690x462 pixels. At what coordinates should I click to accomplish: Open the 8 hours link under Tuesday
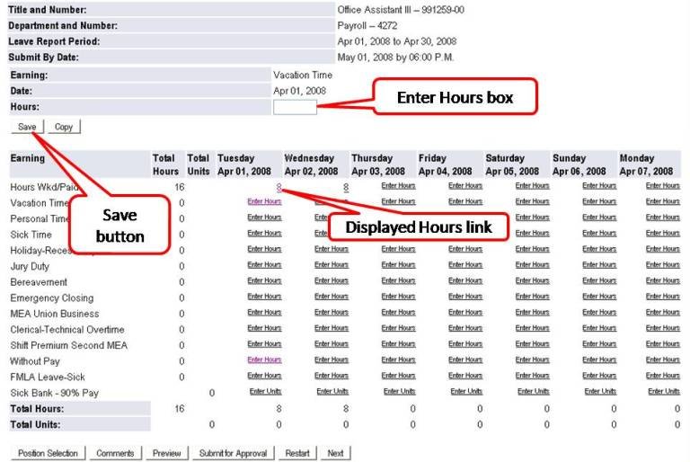(279, 187)
